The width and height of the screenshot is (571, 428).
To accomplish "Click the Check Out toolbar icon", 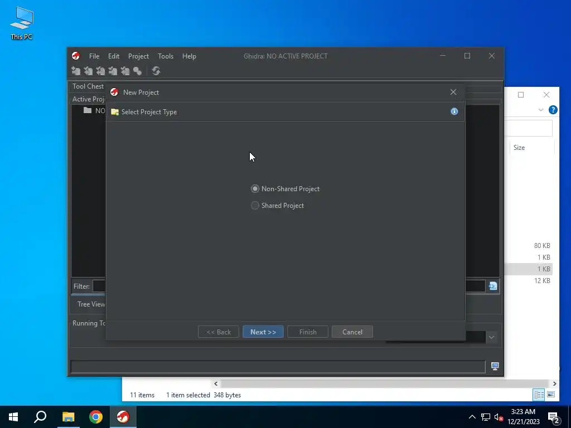I will tap(88, 71).
